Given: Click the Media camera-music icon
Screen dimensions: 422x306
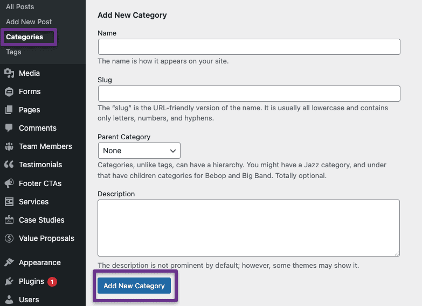Looking at the screenshot, I should (9, 73).
